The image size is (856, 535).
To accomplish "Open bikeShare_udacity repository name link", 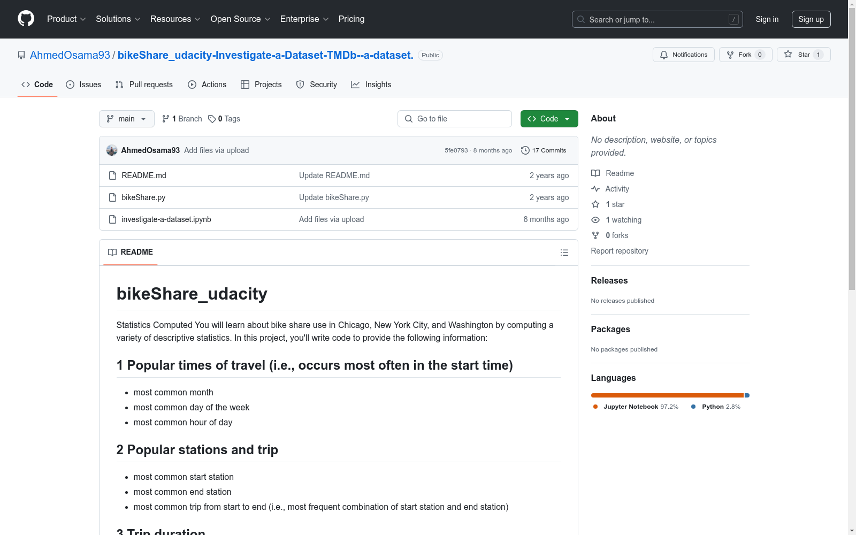I will tap(265, 55).
